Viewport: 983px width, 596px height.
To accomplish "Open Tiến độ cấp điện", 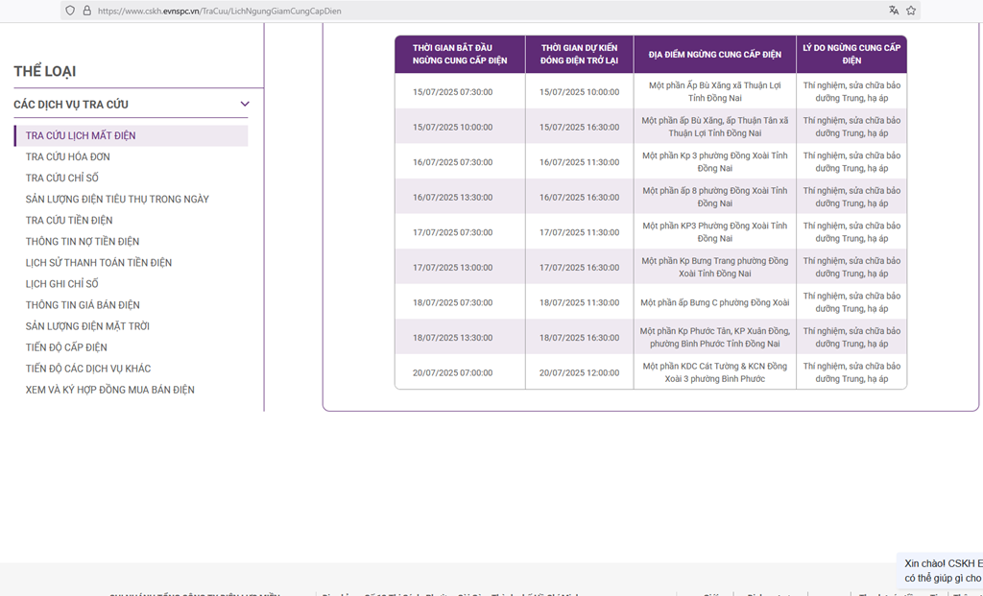I will 66,346.
